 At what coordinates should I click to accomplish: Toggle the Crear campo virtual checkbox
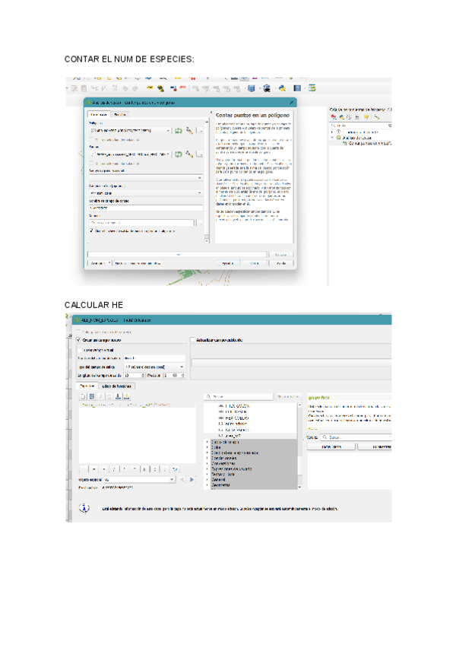[x=81, y=350]
